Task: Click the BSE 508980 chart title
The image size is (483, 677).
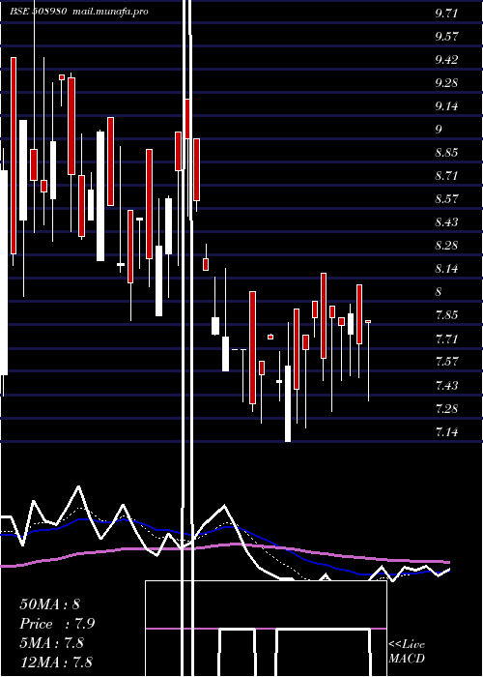Action: pos(38,12)
